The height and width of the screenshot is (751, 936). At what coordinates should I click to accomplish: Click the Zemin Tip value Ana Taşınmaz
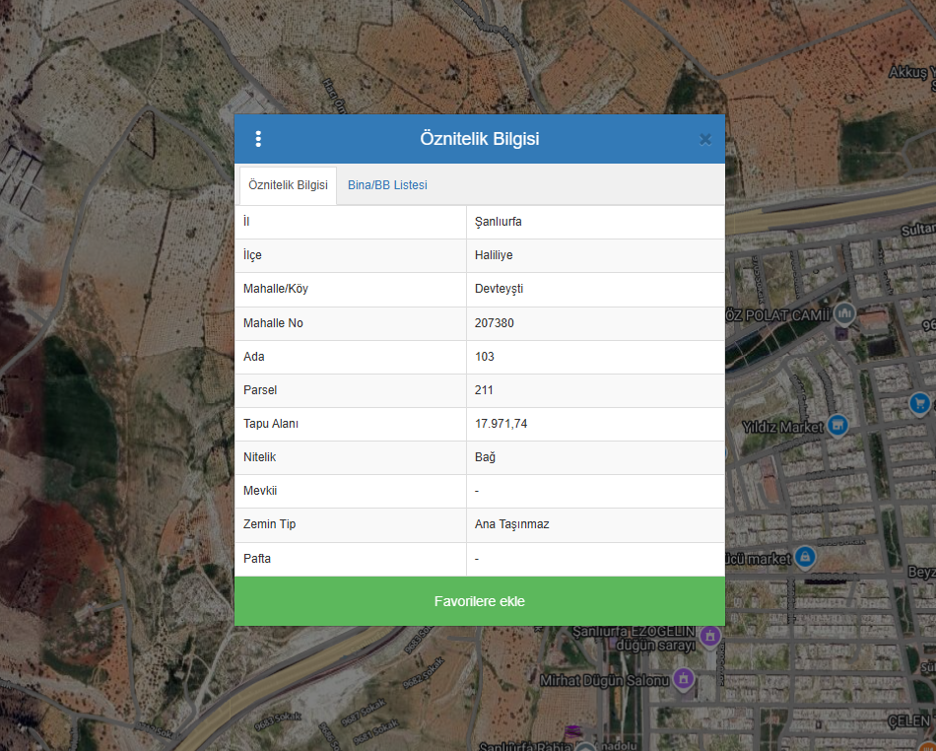512,524
